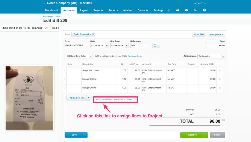Click Assign expenses to a customer or project

(x=114, y=99)
